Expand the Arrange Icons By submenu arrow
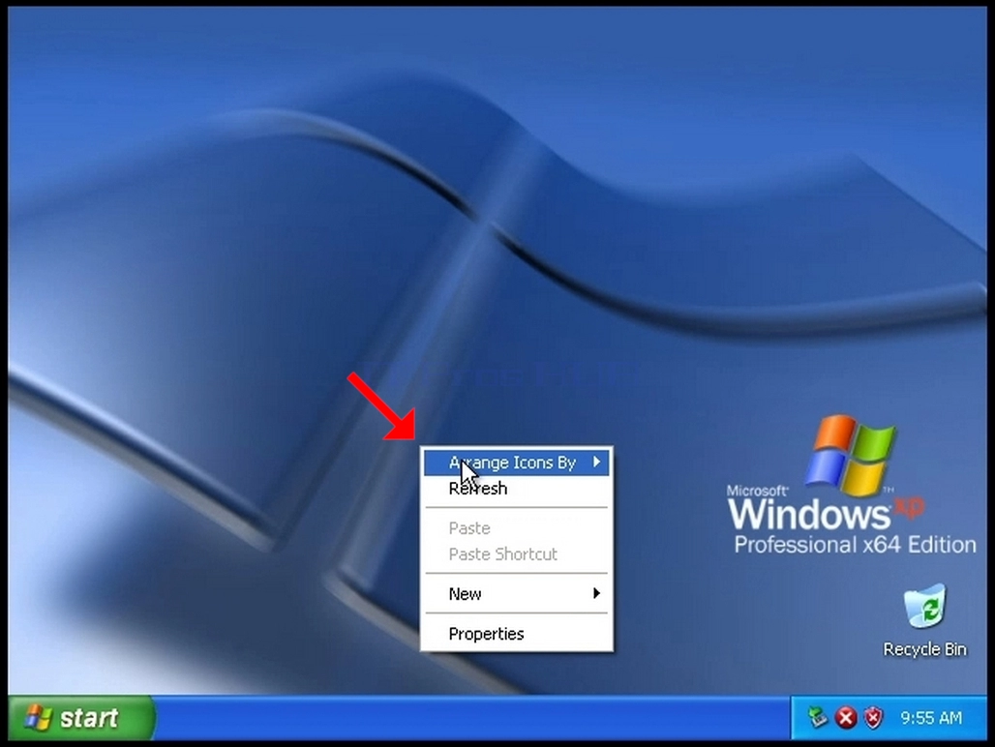 (x=596, y=463)
